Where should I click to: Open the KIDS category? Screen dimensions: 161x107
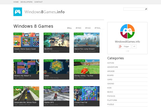point(109,88)
